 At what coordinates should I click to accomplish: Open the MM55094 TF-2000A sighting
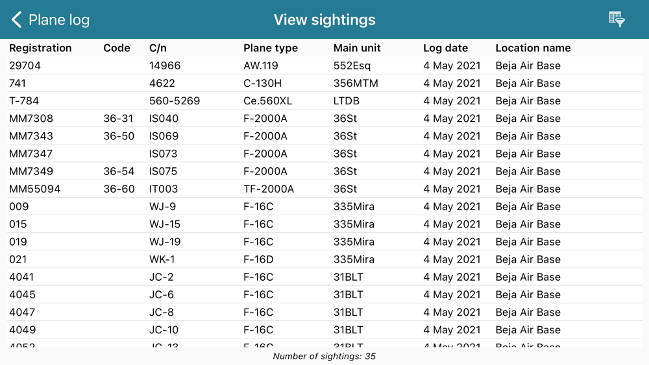[x=324, y=189]
